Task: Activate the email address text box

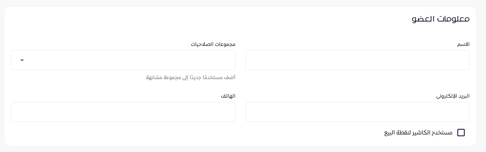Action: (x=357, y=112)
